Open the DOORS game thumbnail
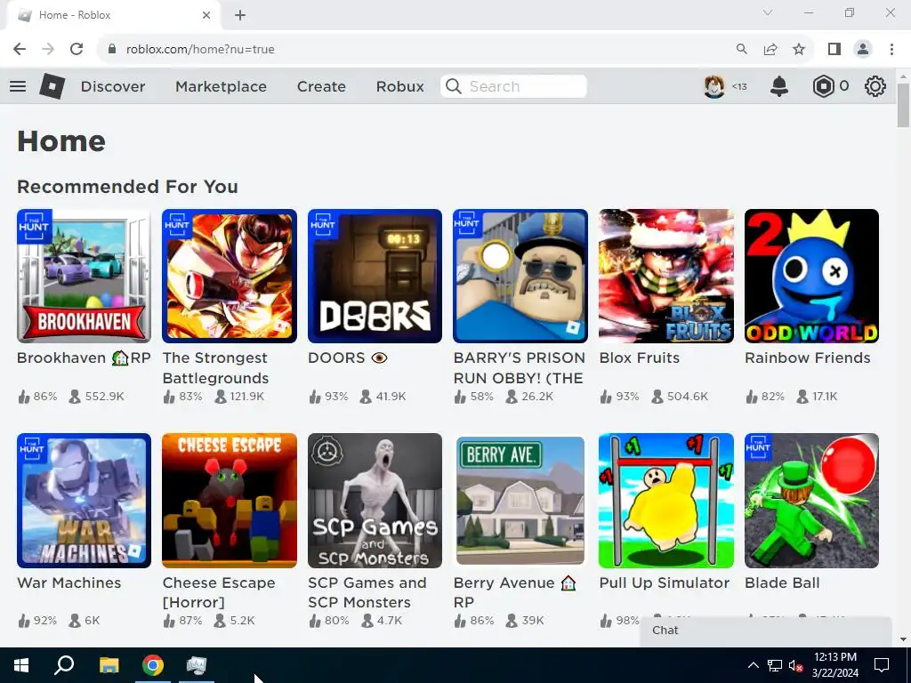 pos(375,276)
